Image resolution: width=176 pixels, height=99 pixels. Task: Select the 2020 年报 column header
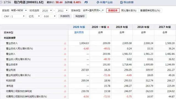(79, 27)
